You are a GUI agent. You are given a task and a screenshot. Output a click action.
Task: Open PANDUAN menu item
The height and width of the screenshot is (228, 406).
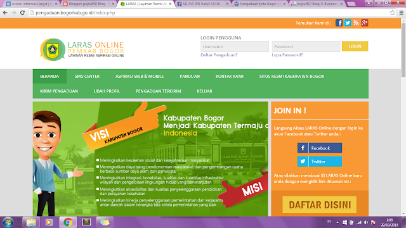(x=190, y=76)
